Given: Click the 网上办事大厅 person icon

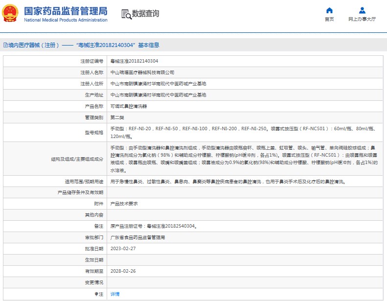Looking at the screenshot, I should 362,10.
